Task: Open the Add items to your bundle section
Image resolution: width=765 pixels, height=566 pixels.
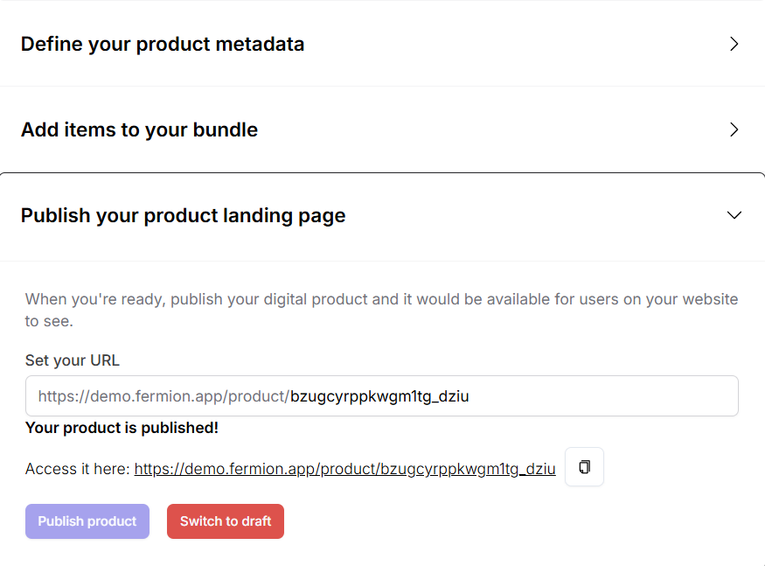Action: point(139,129)
